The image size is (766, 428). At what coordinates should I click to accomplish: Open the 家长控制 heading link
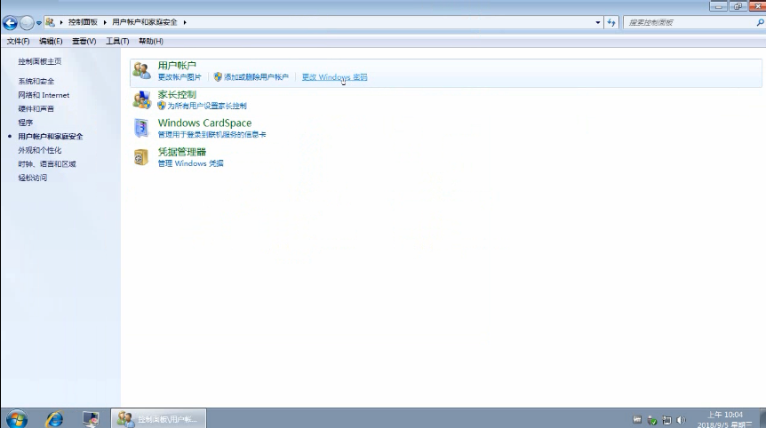177,95
